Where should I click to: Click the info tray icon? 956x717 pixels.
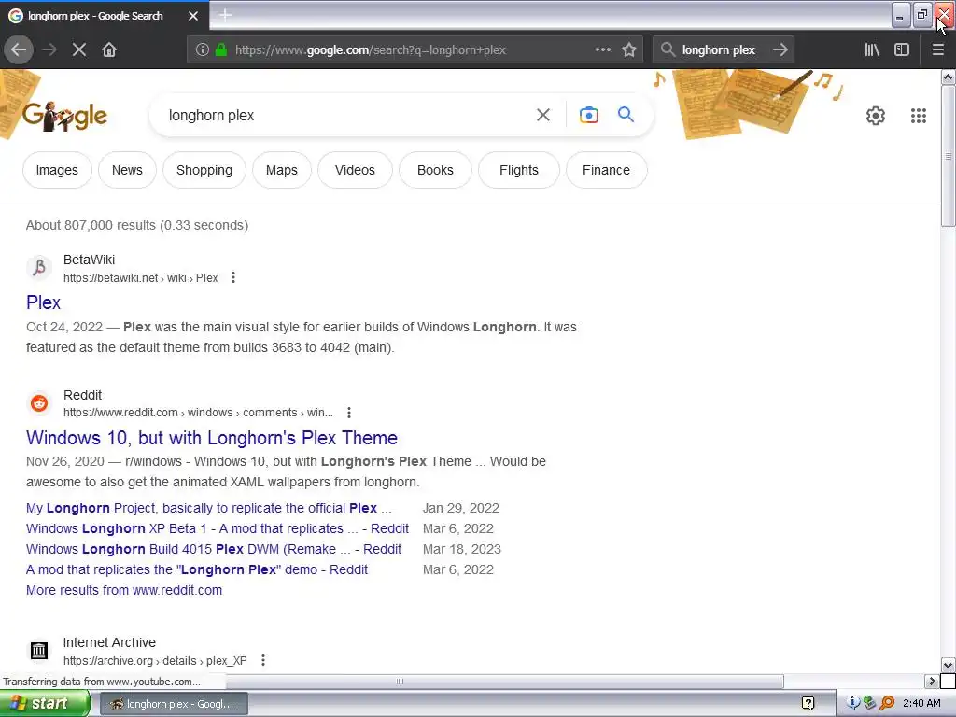click(853, 703)
